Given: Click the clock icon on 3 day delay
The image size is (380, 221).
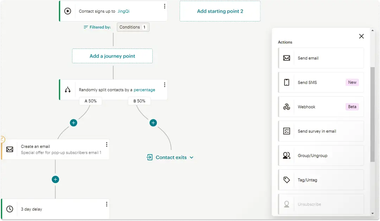Looking at the screenshot, I should [x=10, y=209].
